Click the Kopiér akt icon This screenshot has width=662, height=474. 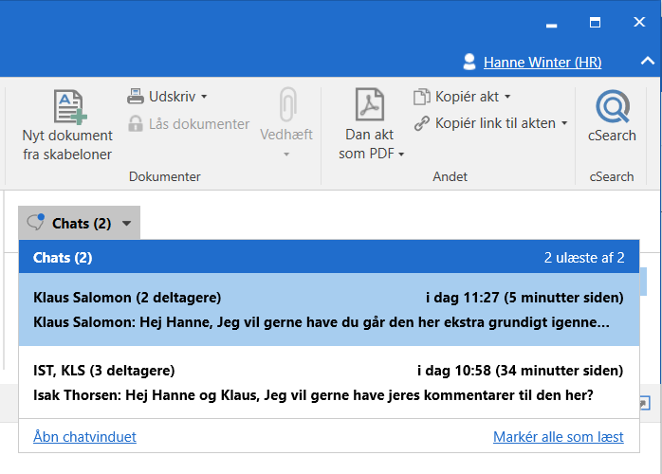point(422,97)
